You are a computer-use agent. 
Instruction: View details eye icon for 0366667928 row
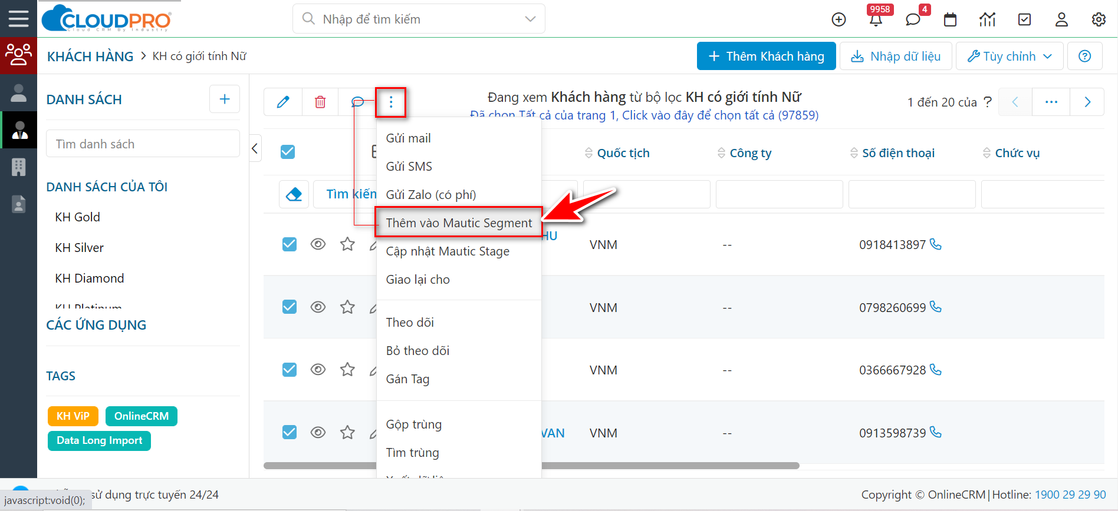tap(318, 369)
